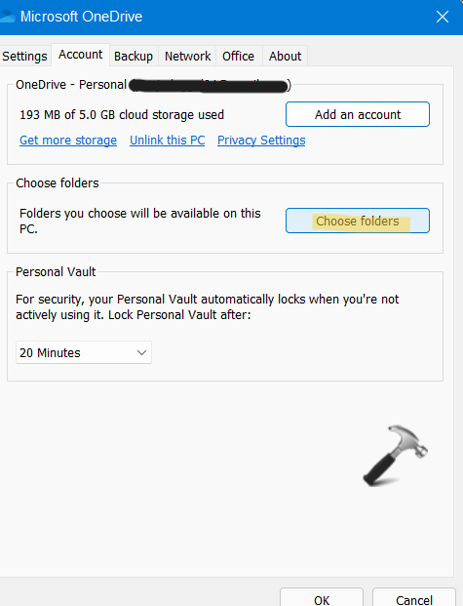Click the hammer watermark icon
The height and width of the screenshot is (606, 463).
396,456
